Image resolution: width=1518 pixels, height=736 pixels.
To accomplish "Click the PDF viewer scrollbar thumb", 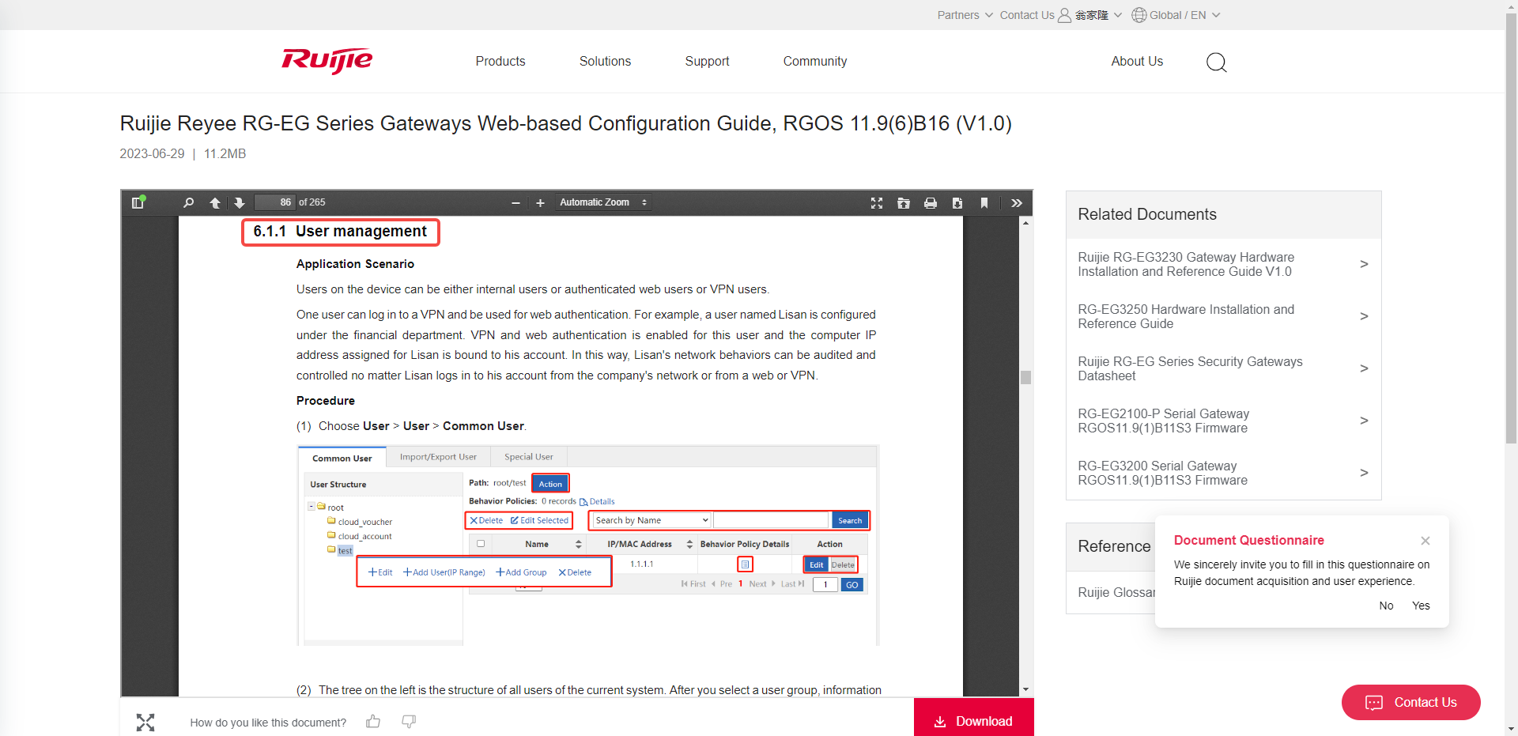I will tap(1025, 377).
